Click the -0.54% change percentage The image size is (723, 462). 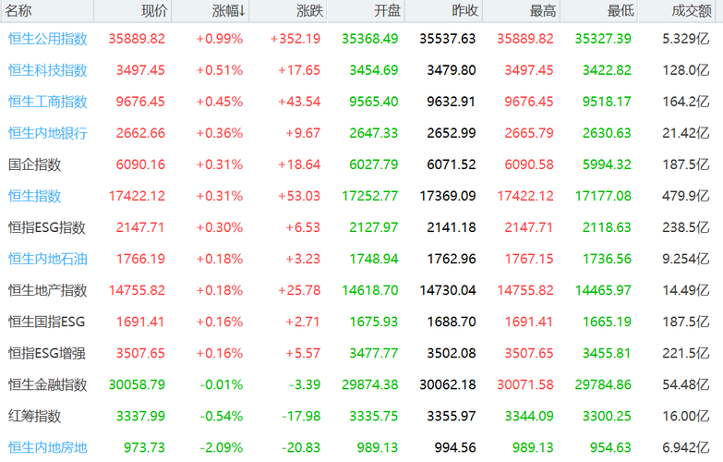pos(222,416)
